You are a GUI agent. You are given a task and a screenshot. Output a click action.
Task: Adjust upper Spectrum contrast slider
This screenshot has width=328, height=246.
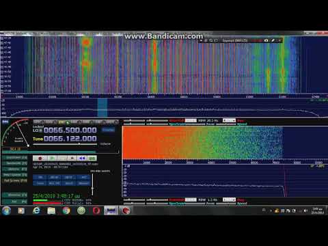pyautogui.click(x=157, y=124)
